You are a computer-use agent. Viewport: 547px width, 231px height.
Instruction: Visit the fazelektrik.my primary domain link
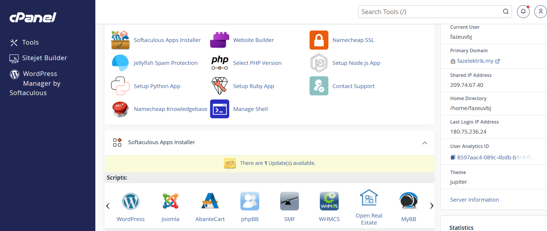[x=475, y=61]
